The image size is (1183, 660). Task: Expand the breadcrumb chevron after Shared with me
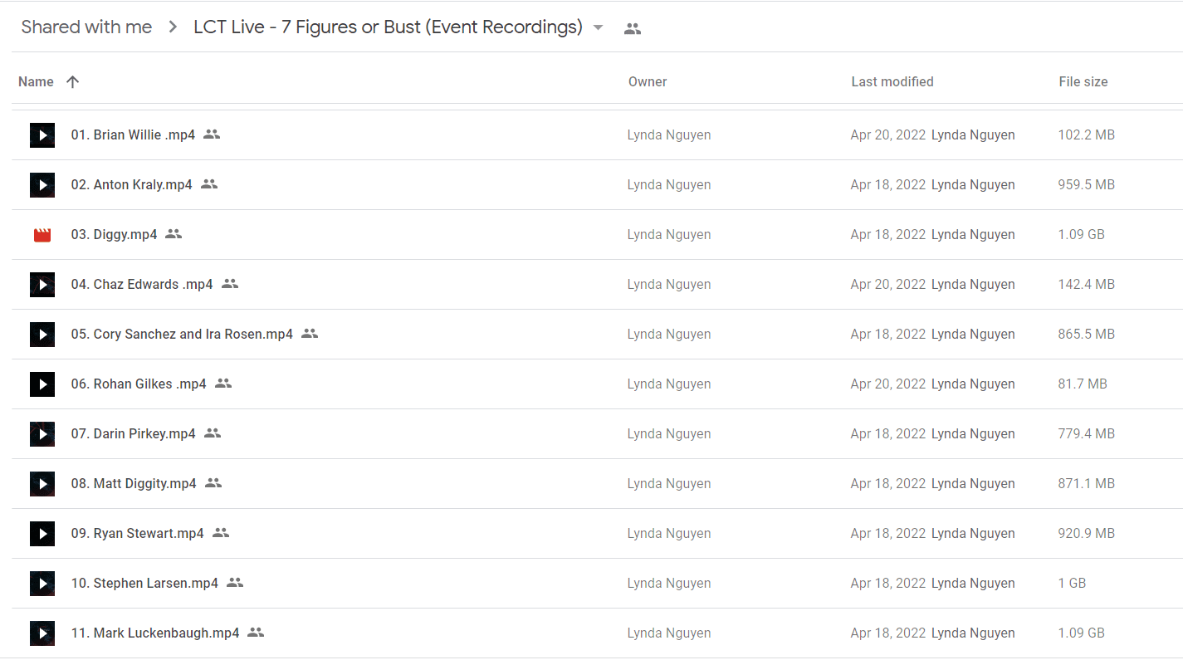pyautogui.click(x=173, y=27)
